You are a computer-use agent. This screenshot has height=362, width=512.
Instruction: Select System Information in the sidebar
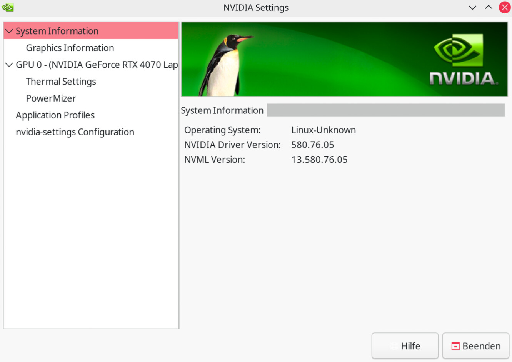(x=57, y=31)
